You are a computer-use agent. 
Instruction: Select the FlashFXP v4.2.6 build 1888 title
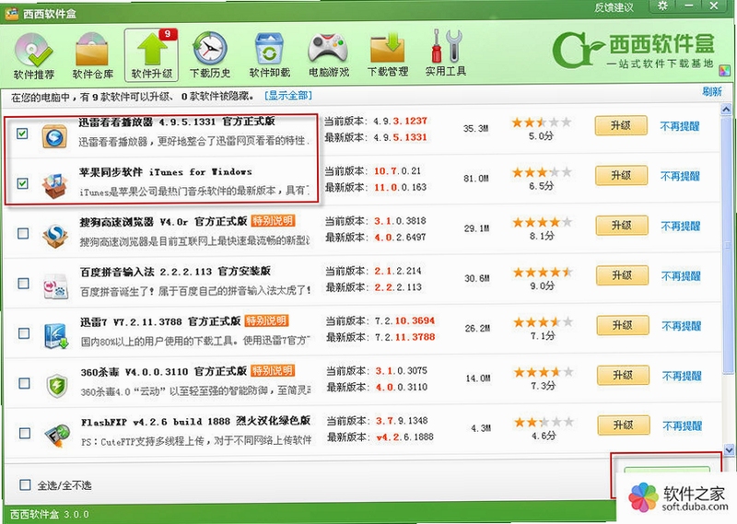pos(195,421)
